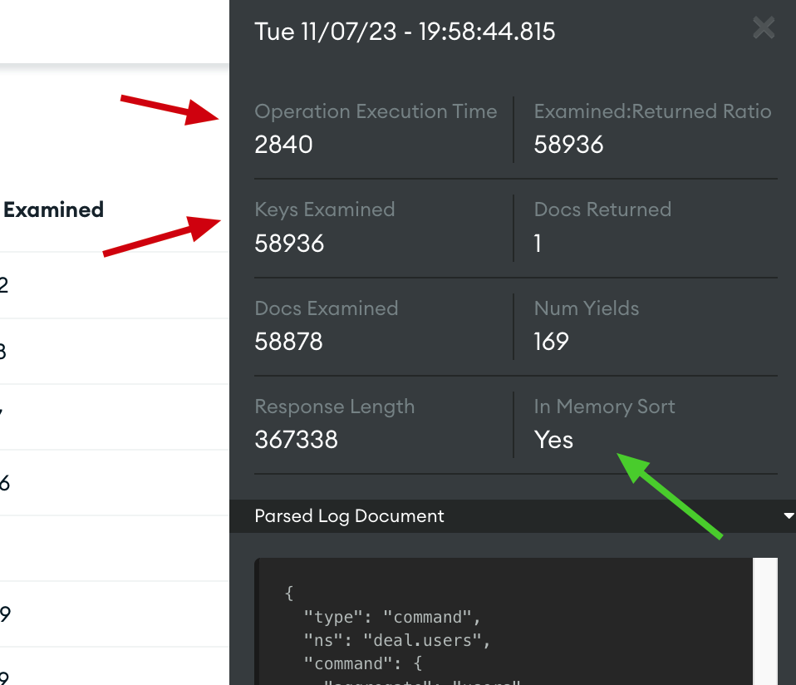
Task: Click the Docs Returned value 1
Action: tap(538, 244)
